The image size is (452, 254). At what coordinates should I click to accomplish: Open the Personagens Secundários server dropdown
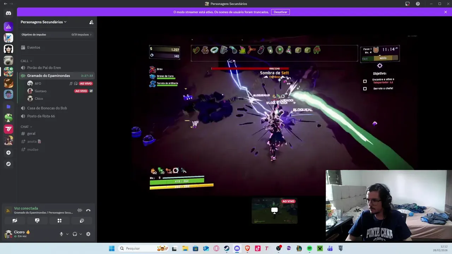[x=44, y=22]
